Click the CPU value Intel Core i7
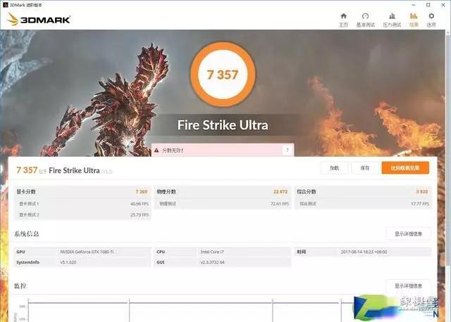The image size is (451, 322). 212,252
